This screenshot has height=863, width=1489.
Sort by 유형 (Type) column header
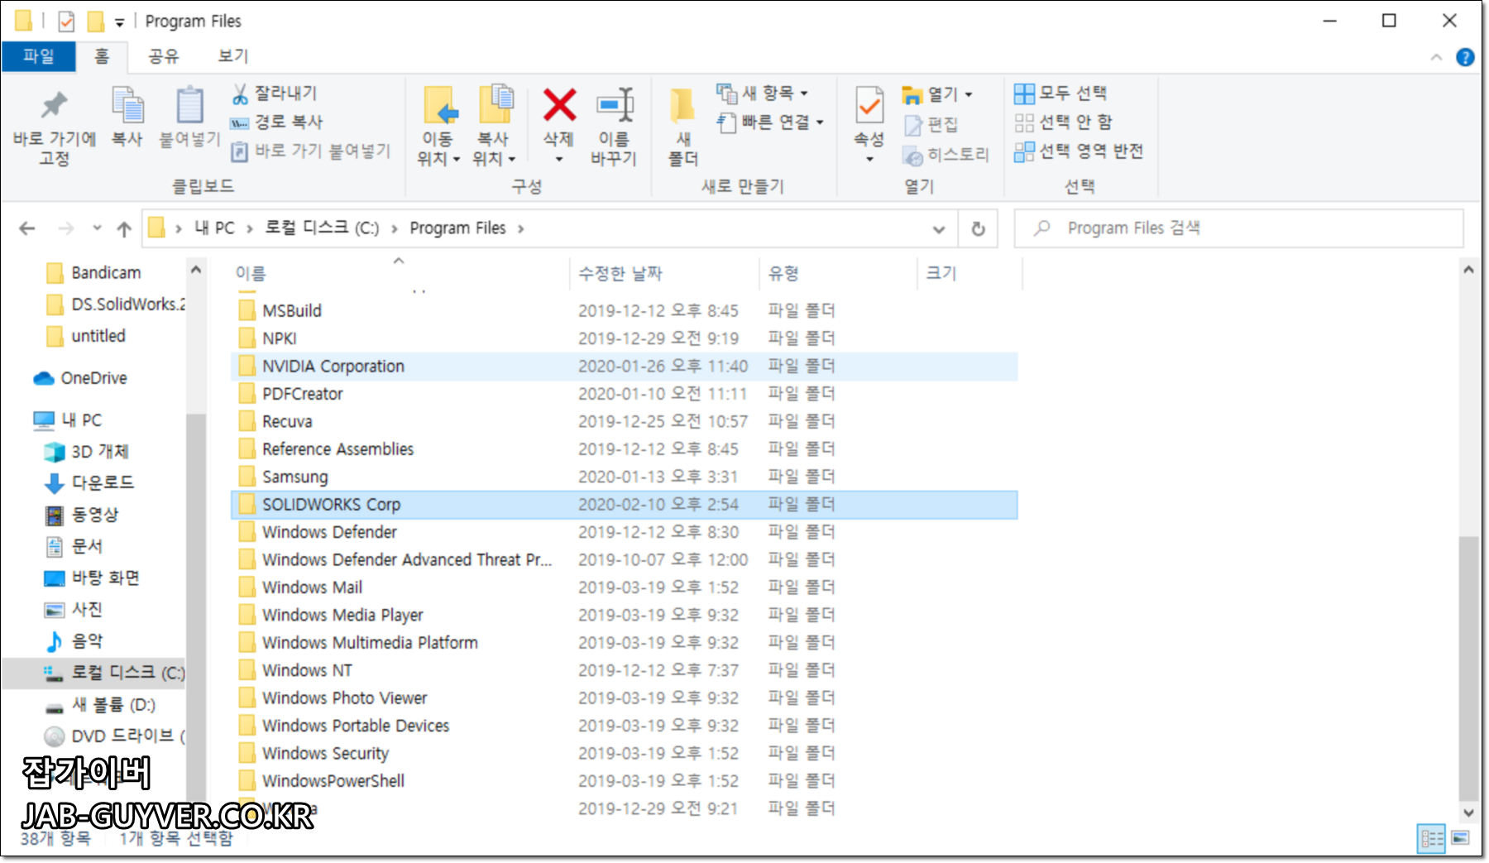783,273
